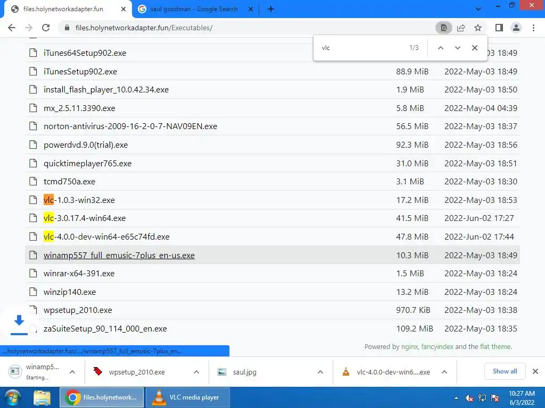Screen dimensions: 545x408
Task: Reload the current page
Action: [46, 28]
